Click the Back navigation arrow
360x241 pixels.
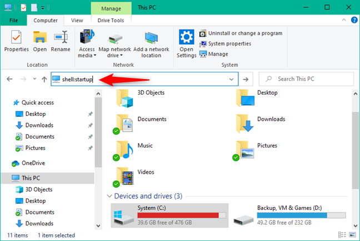point(9,79)
